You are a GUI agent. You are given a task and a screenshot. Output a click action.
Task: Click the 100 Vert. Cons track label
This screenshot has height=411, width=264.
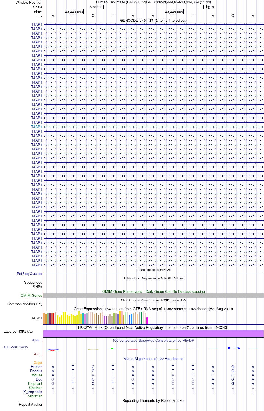click(x=16, y=347)
